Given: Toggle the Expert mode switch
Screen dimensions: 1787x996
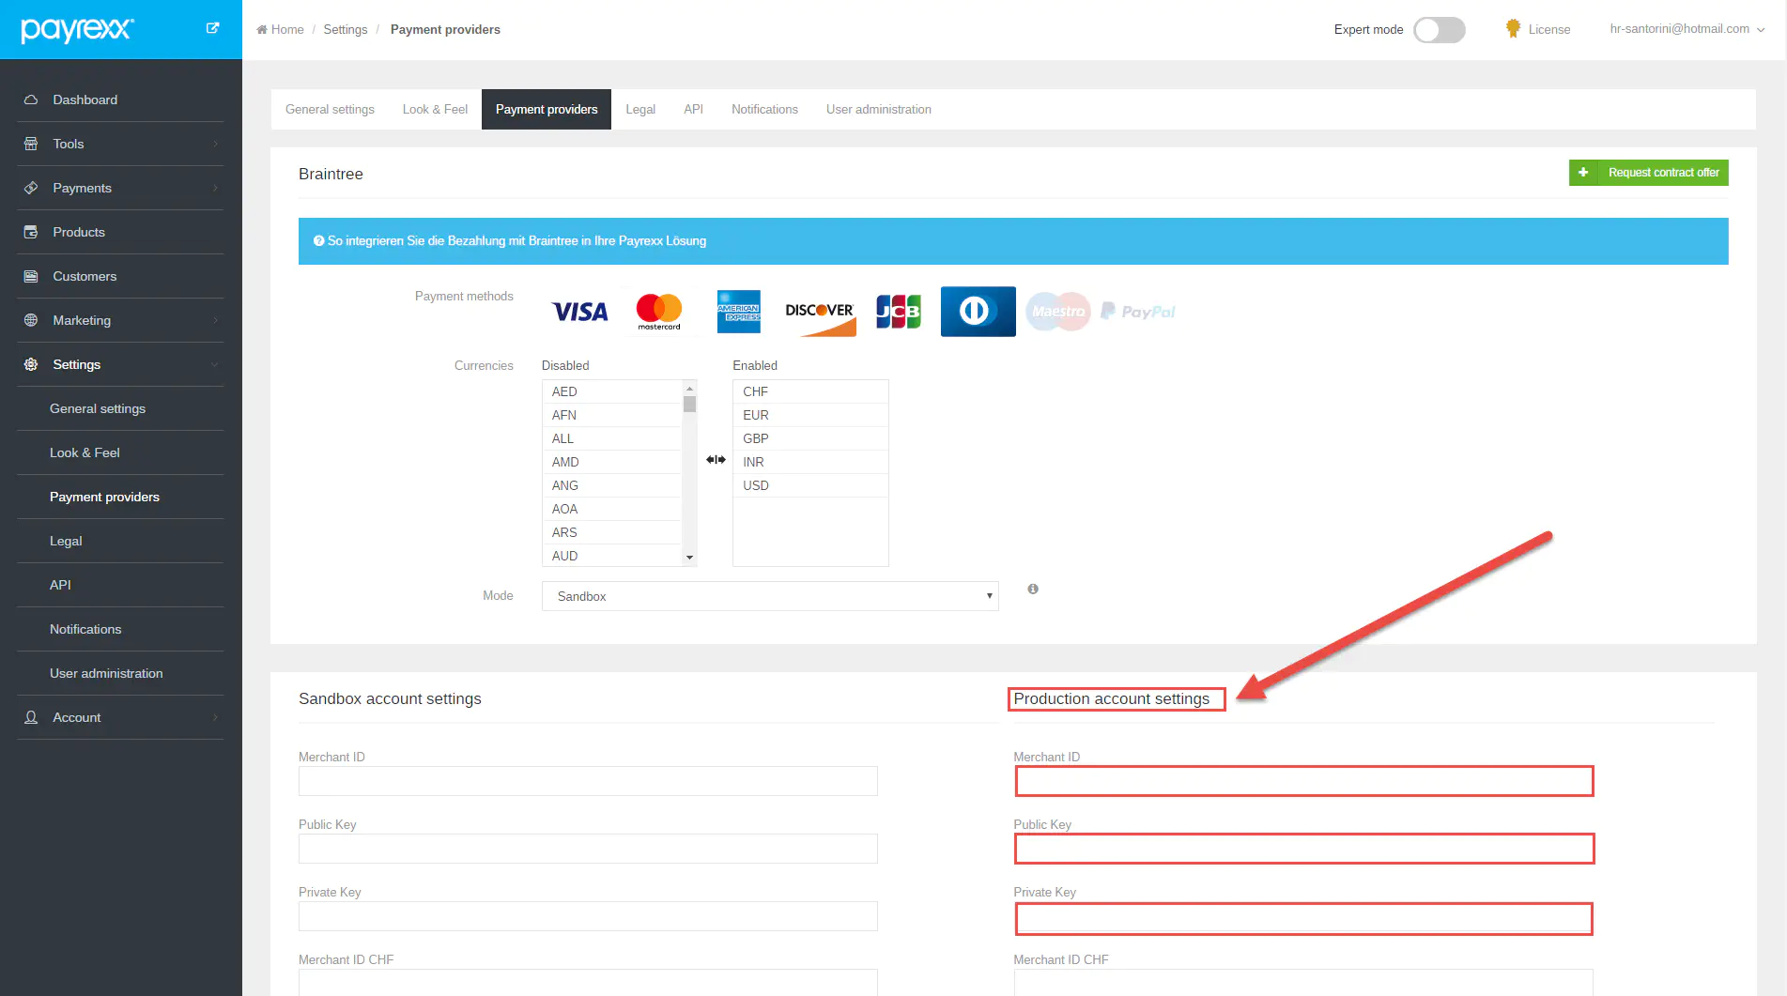Looking at the screenshot, I should pos(1439,30).
